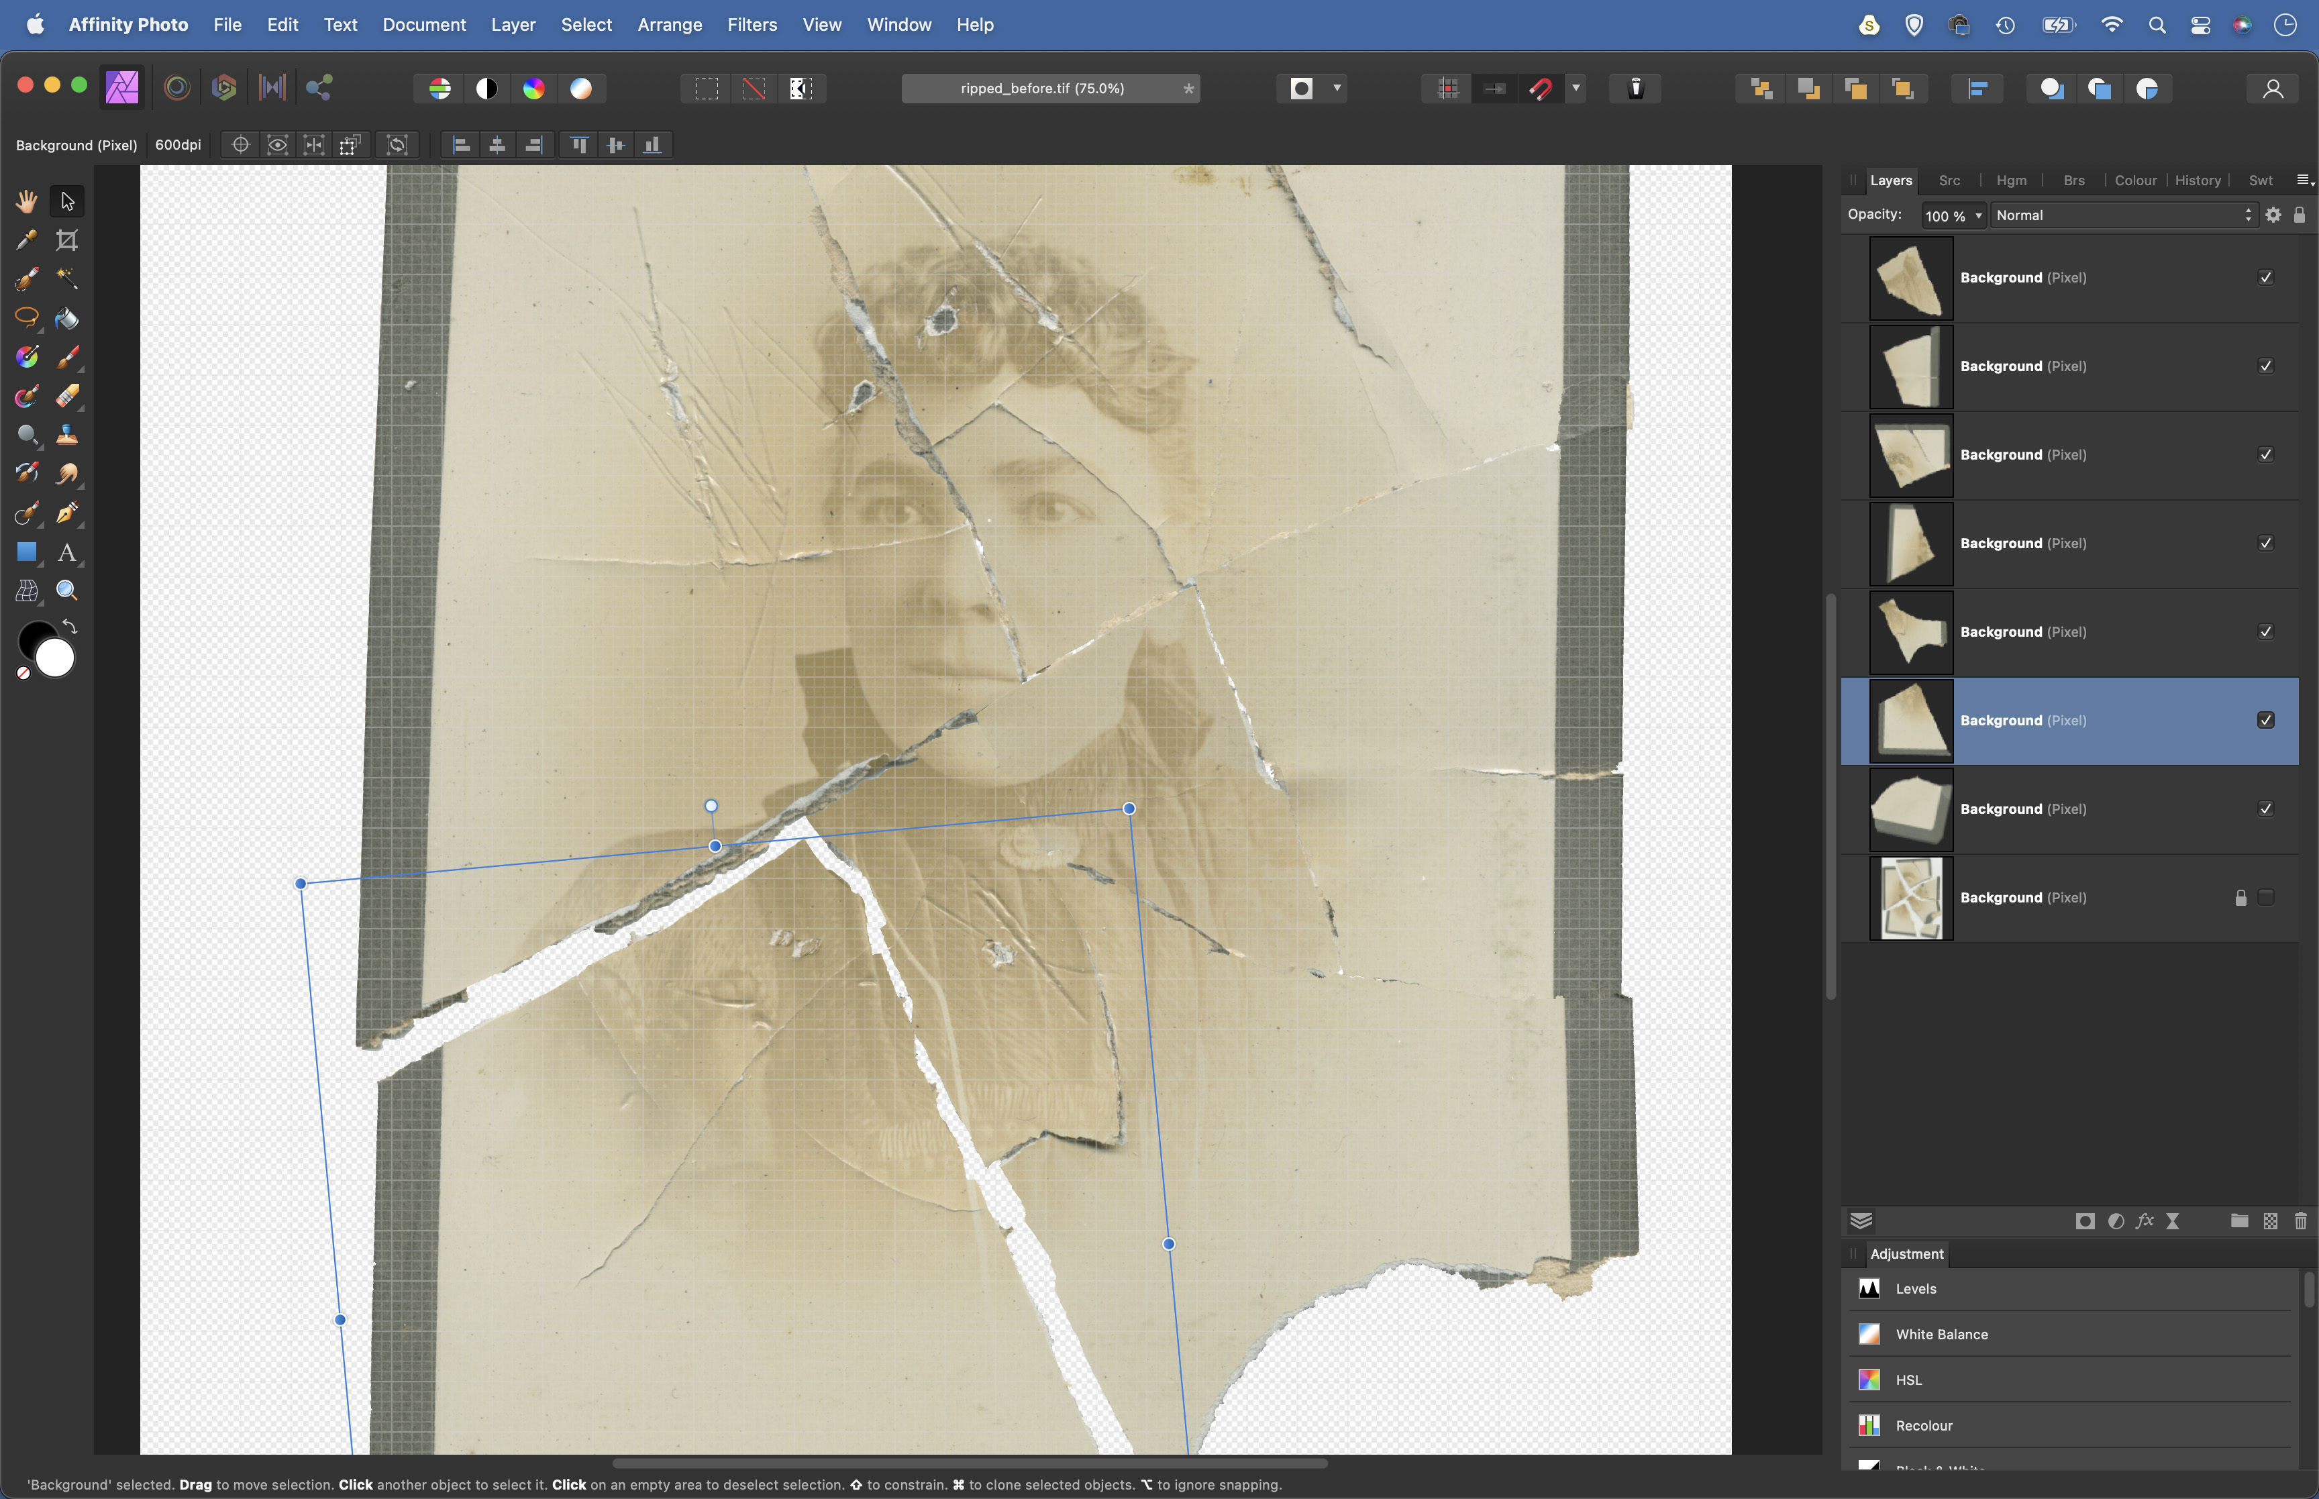
Task: Click the Invert Pixel Selection icon
Action: coord(801,89)
